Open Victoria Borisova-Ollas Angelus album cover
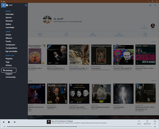The width and height of the screenshot is (159, 129). click(79, 55)
